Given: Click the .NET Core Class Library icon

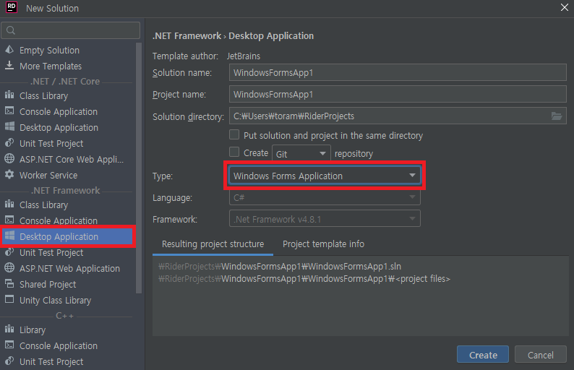Looking at the screenshot, I should pos(9,95).
